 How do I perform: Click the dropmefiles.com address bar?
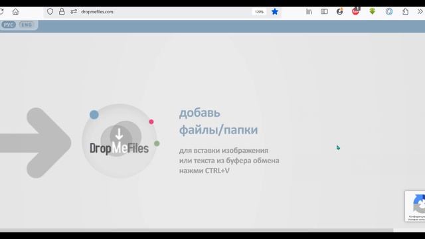(163, 12)
